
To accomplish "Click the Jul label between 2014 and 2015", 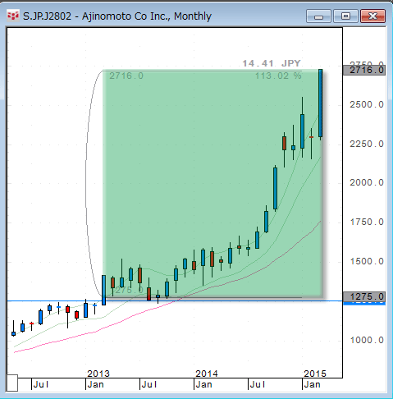I will 258,385.
